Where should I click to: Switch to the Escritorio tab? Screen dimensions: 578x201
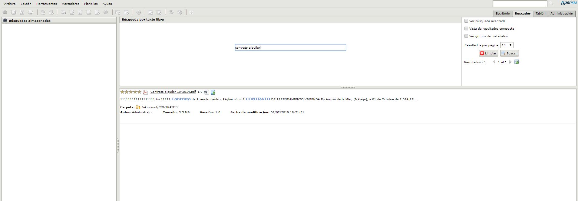pos(502,13)
